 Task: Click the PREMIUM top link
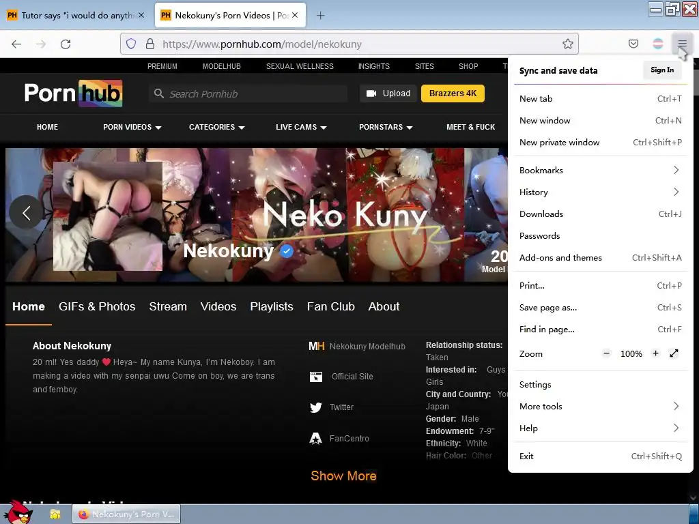[x=162, y=66]
